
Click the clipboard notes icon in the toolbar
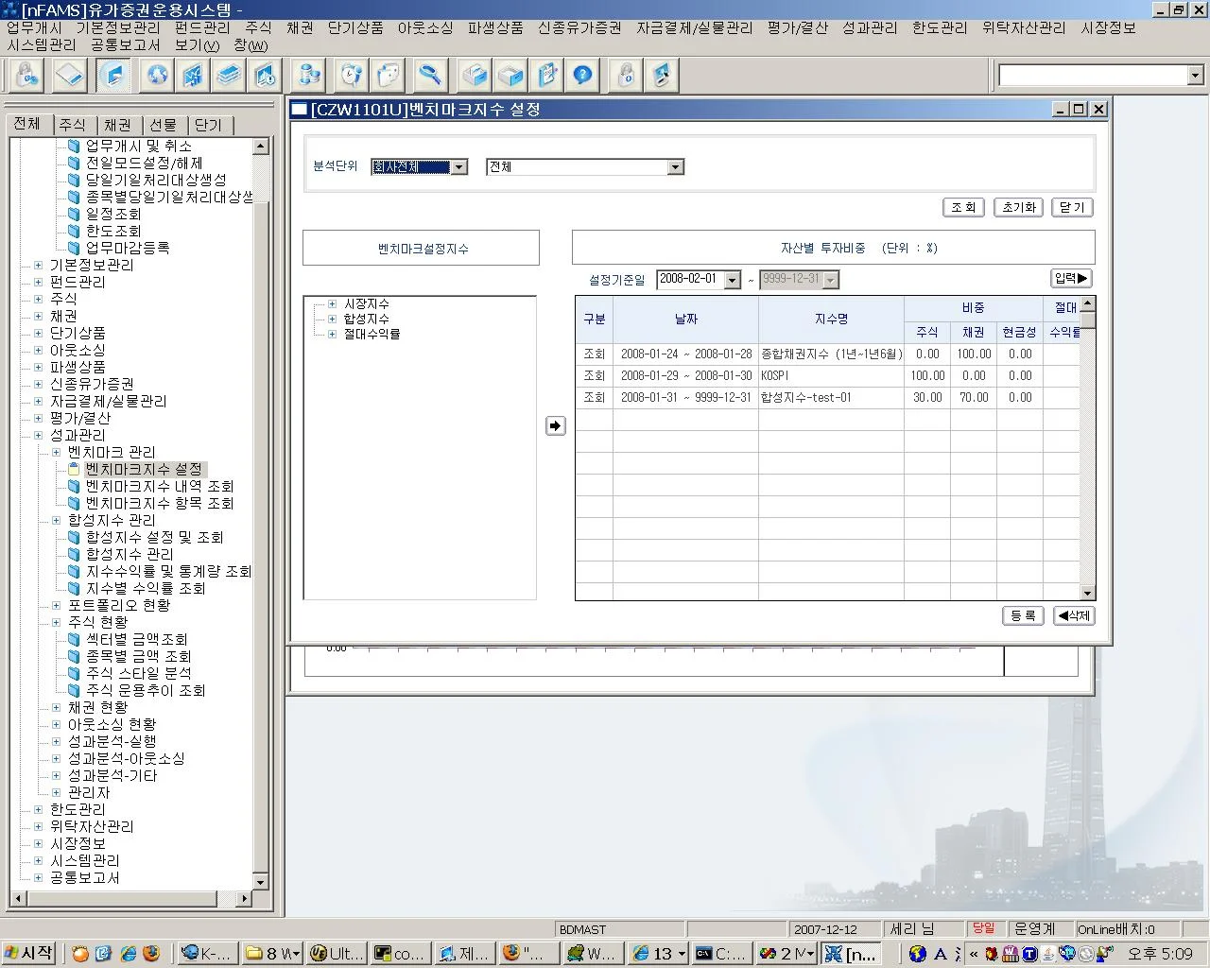pyautogui.click(x=546, y=76)
